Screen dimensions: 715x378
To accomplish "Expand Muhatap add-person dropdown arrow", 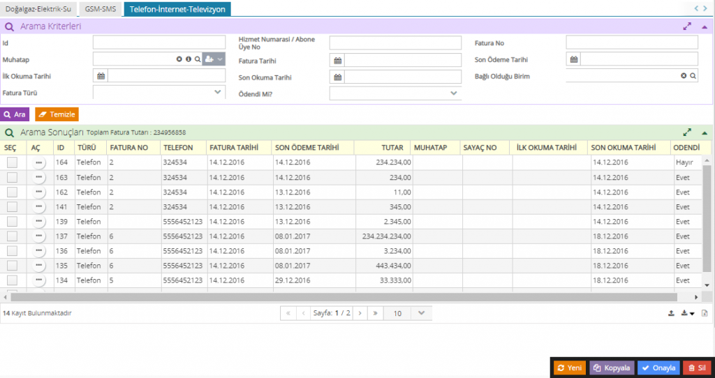I will tap(220, 59).
